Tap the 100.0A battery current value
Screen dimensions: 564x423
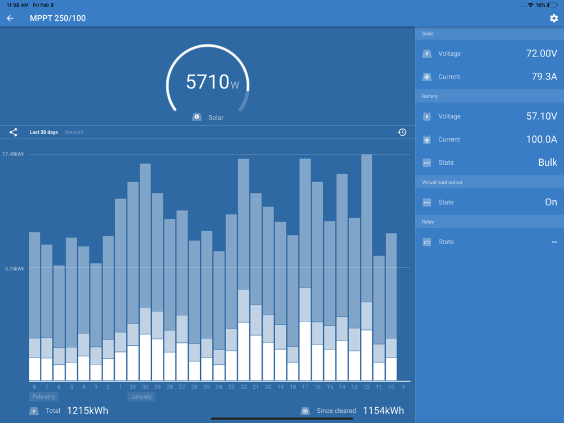541,139
